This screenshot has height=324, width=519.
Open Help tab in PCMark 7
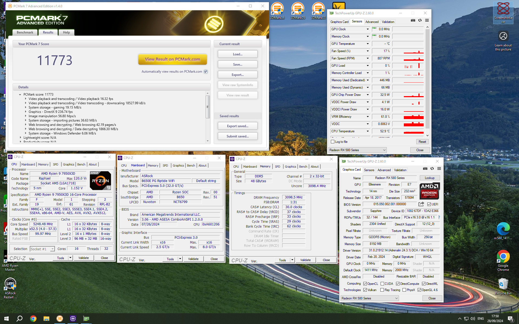pos(66,32)
